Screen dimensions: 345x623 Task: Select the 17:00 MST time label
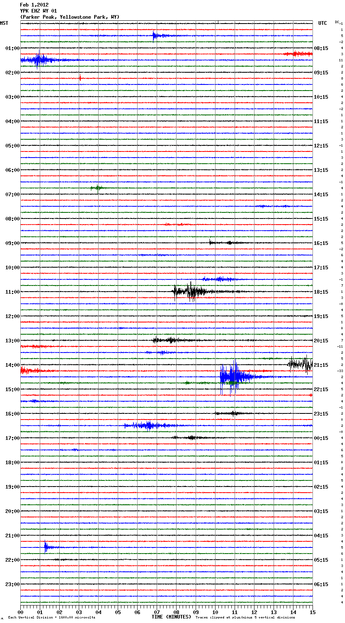[x=13, y=438]
